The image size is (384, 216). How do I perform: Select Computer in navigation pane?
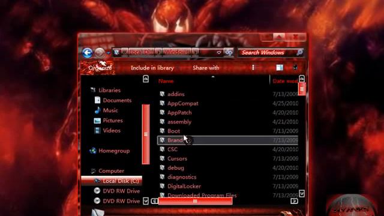pyautogui.click(x=111, y=170)
